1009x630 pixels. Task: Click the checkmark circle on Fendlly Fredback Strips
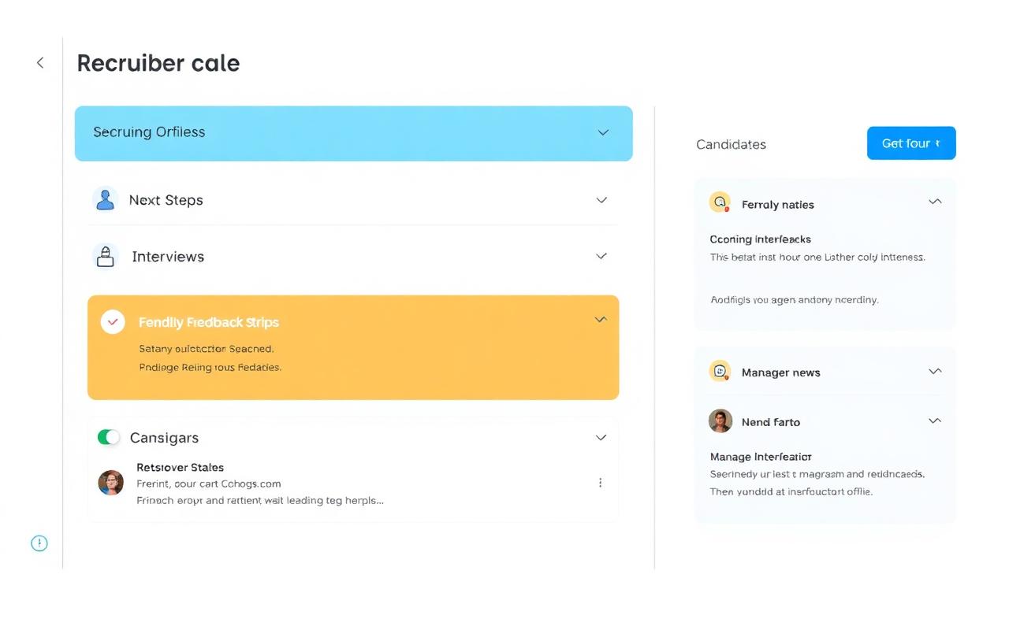(113, 321)
